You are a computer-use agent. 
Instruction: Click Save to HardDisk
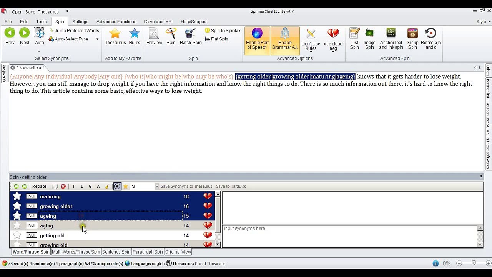point(231,187)
